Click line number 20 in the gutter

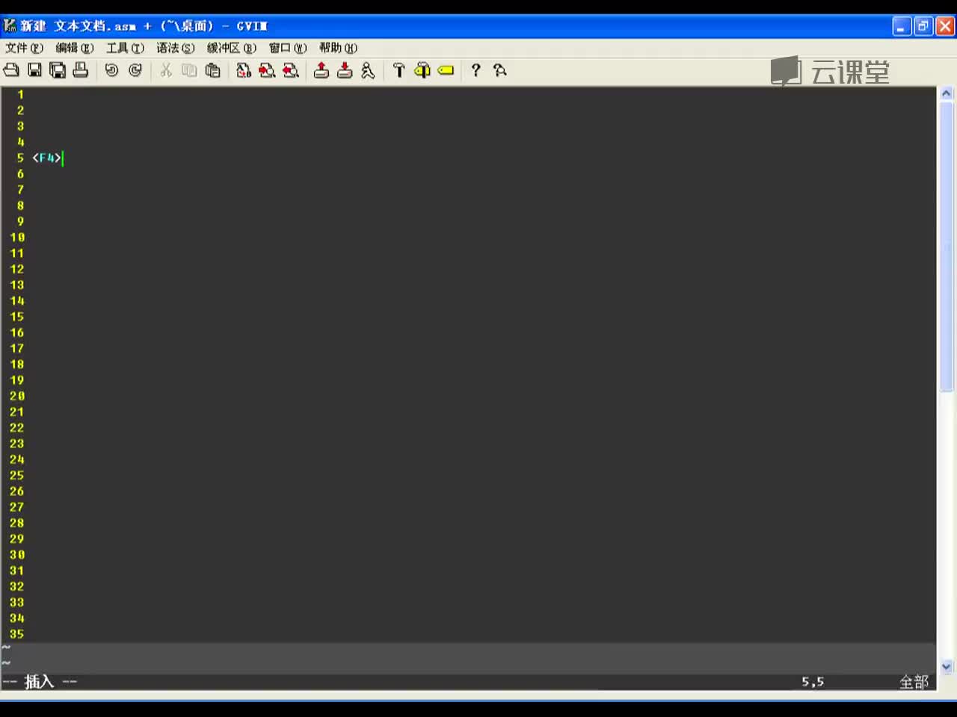[17, 396]
